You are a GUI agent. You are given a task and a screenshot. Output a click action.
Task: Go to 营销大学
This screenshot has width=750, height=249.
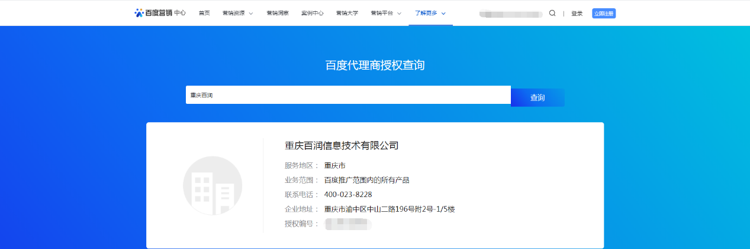coord(347,13)
